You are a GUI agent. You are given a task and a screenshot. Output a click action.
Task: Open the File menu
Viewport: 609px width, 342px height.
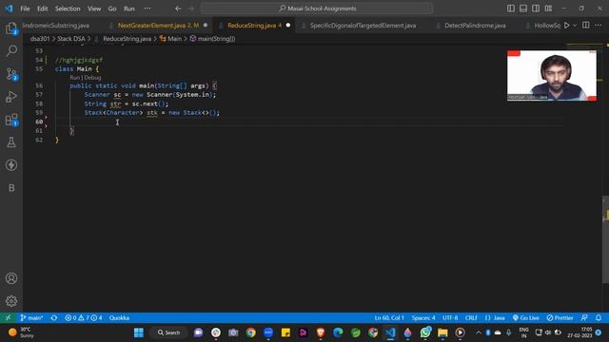(25, 9)
